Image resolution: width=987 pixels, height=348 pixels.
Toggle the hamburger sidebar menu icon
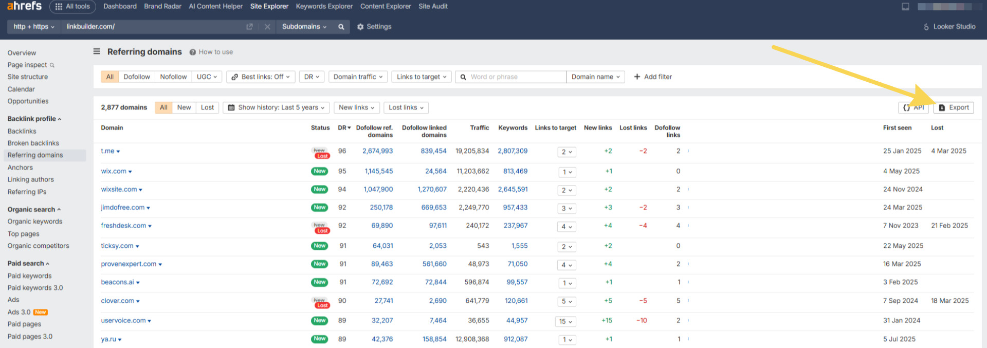pyautogui.click(x=97, y=51)
